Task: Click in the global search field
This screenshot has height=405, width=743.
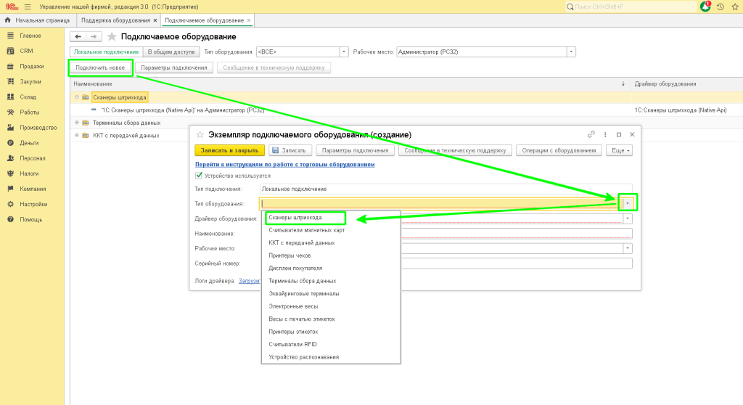Action: [631, 7]
